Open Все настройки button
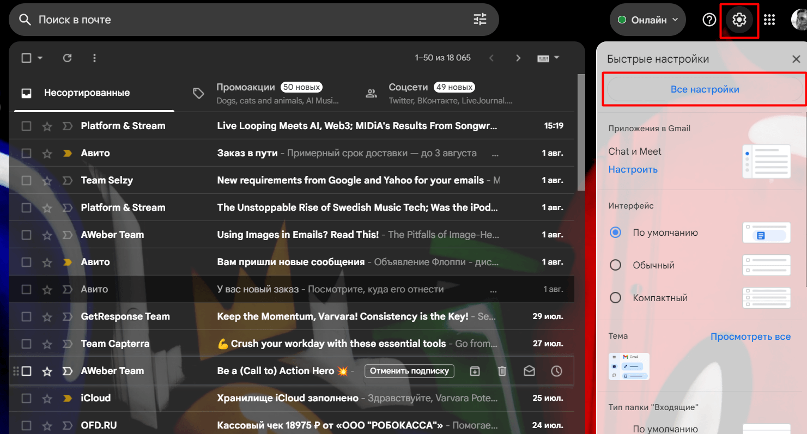 coord(705,89)
